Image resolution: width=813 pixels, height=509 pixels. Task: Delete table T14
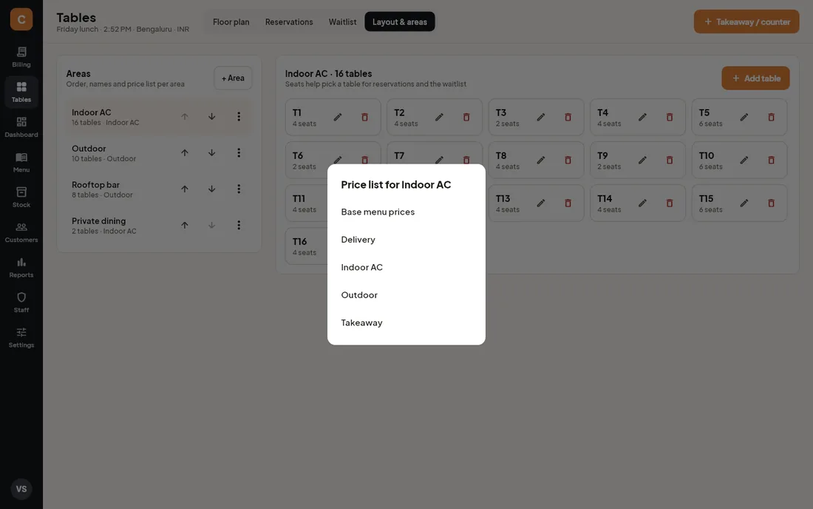tap(670, 203)
